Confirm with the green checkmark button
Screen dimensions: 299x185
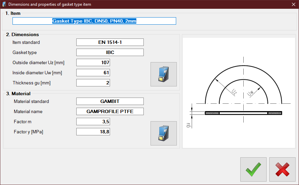[253, 169]
